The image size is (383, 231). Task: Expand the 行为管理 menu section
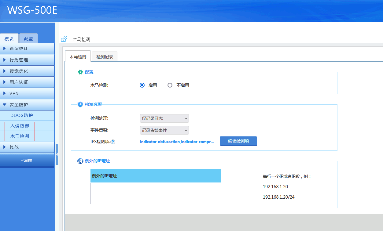coord(27,60)
